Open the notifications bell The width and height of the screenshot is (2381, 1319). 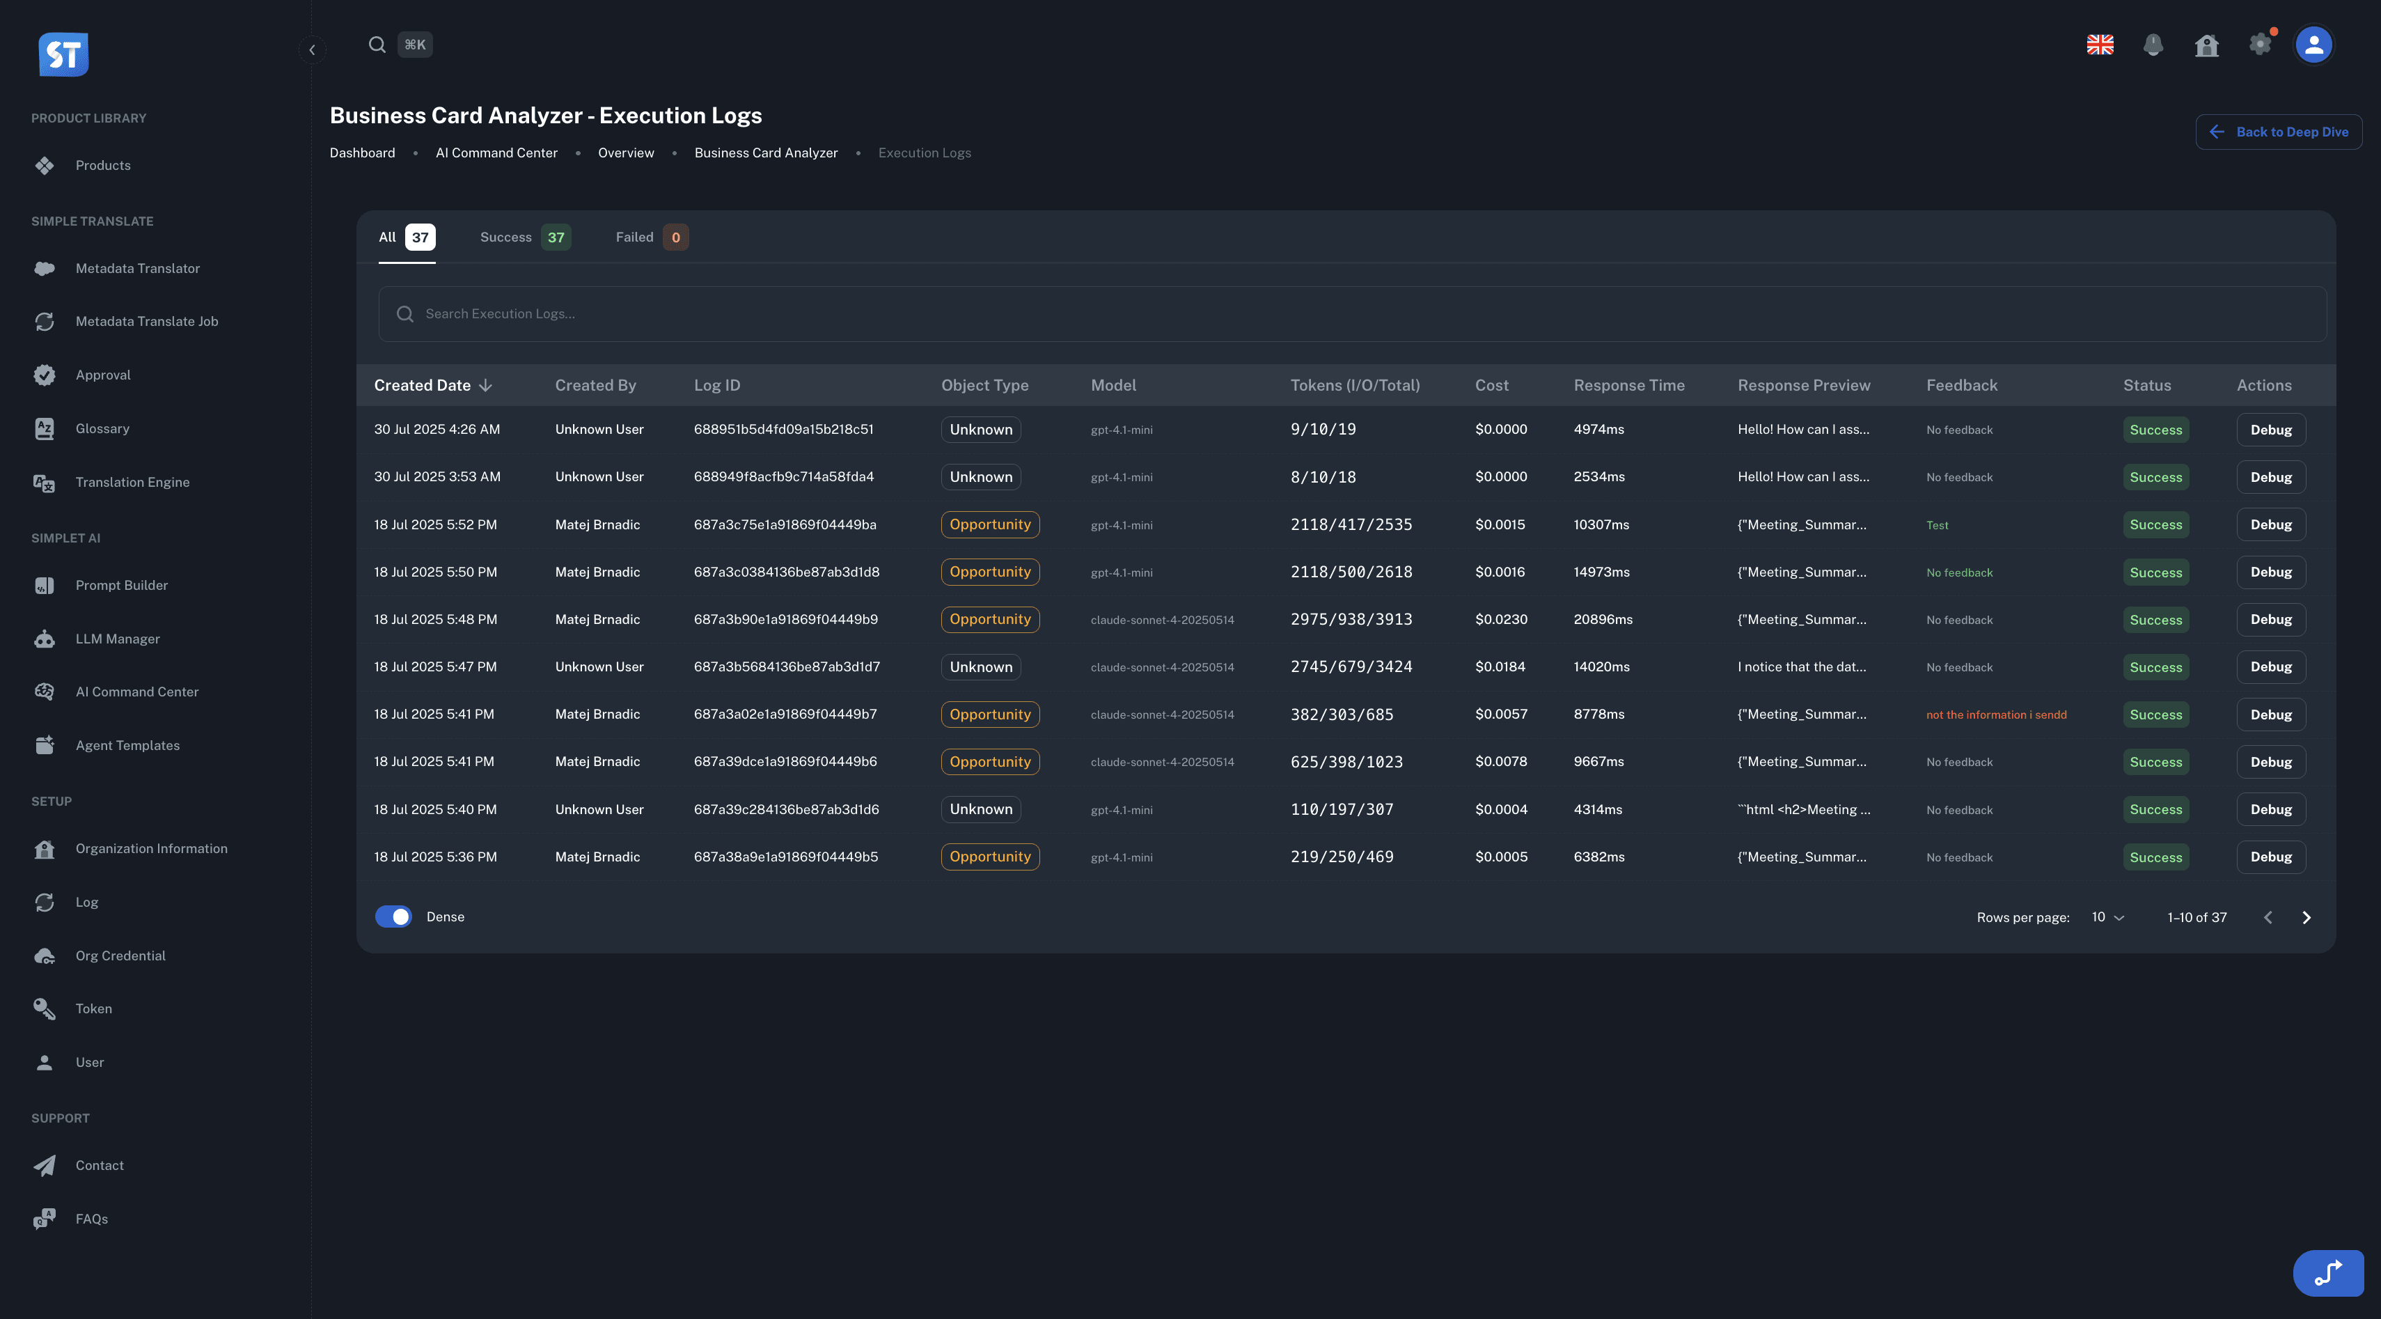(2153, 45)
